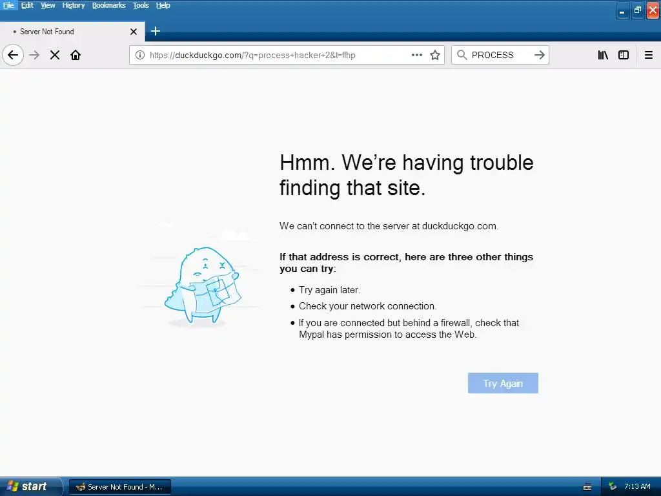Click the Try Again button
This screenshot has width=661, height=496.
click(x=503, y=383)
